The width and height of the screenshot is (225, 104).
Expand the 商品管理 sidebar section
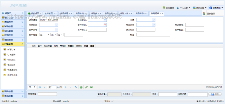coord(22,22)
